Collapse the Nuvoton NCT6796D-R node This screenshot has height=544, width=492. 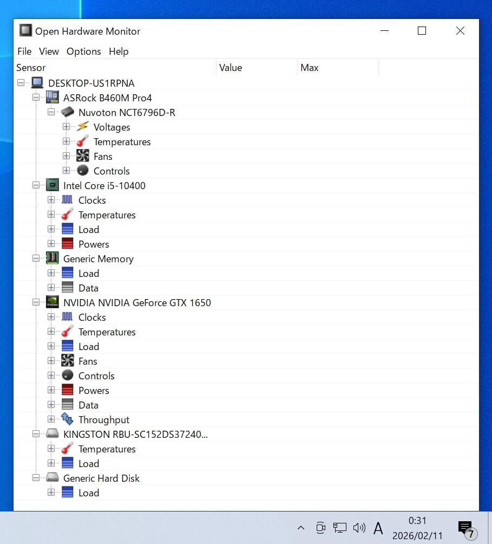(51, 112)
